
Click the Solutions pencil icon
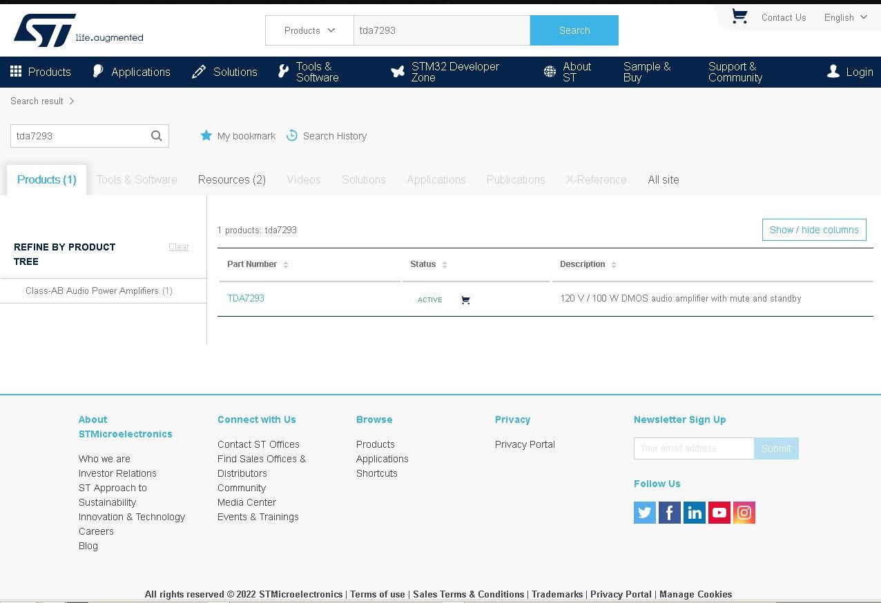[x=199, y=72]
